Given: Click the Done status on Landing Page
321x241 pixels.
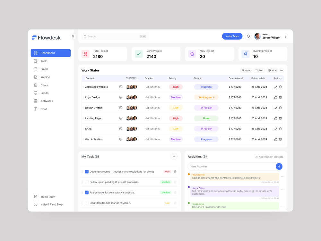Looking at the screenshot, I should (x=206, y=118).
